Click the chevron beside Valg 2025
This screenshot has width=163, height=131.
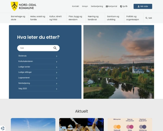tap(57, 89)
